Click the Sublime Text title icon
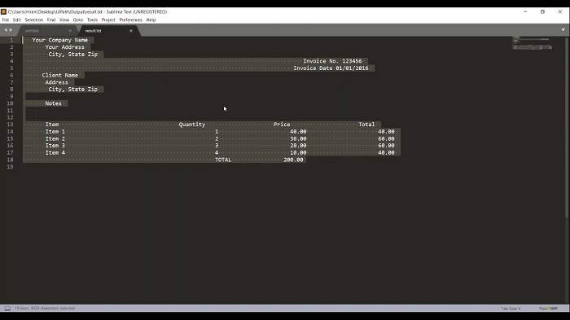Screen dimensions: 570x320 [3, 11]
